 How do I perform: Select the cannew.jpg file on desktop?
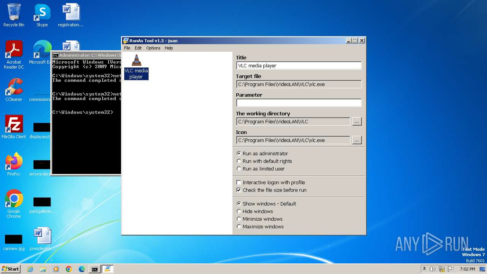click(14, 243)
